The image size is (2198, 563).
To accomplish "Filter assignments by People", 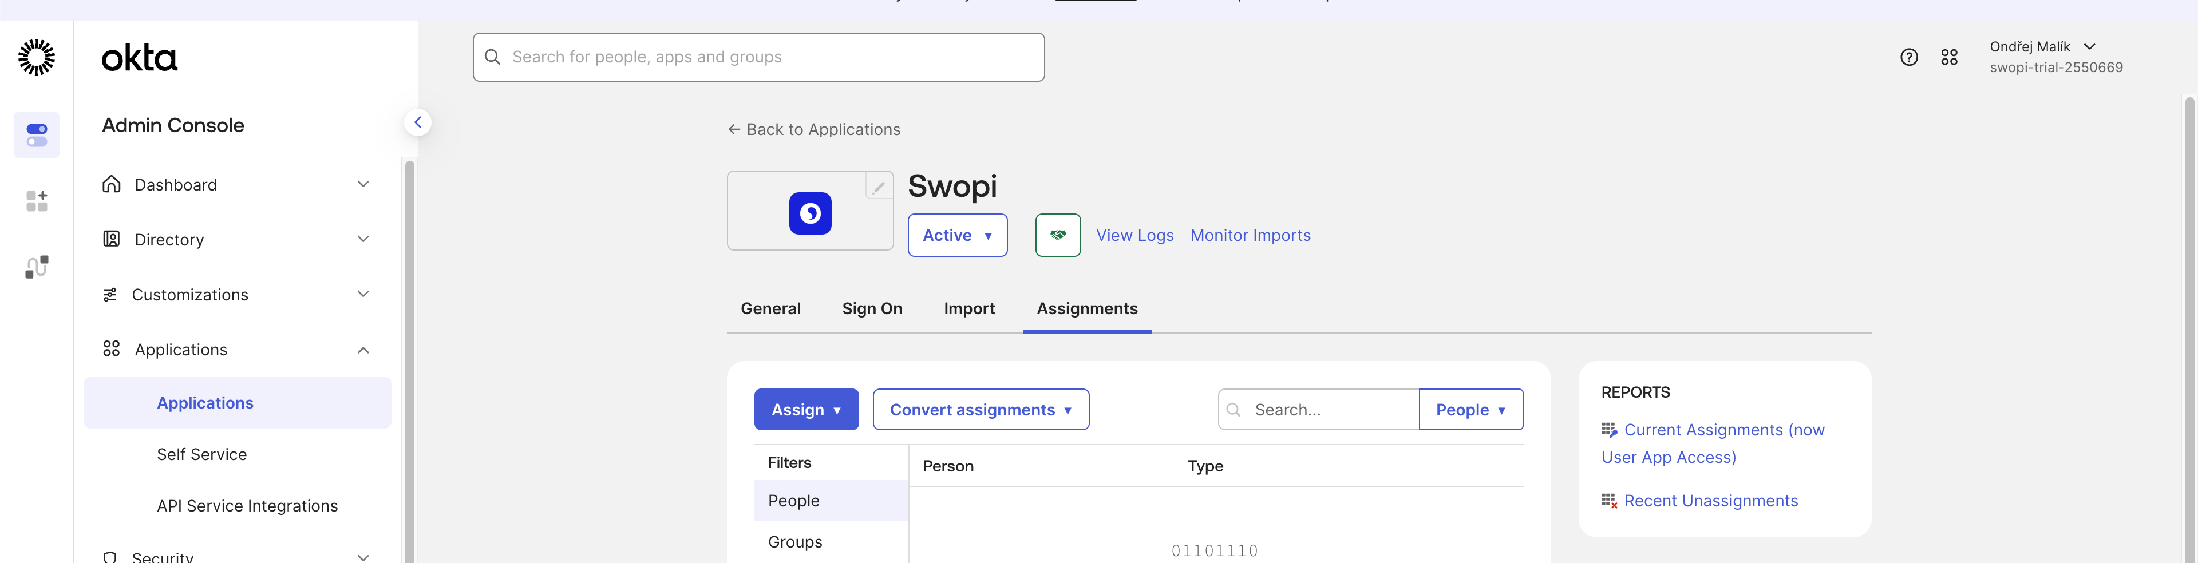I will pos(831,501).
